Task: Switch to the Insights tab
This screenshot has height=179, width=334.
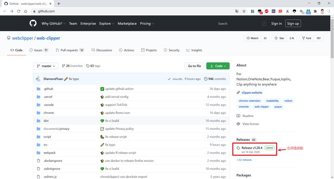Action: point(194,50)
